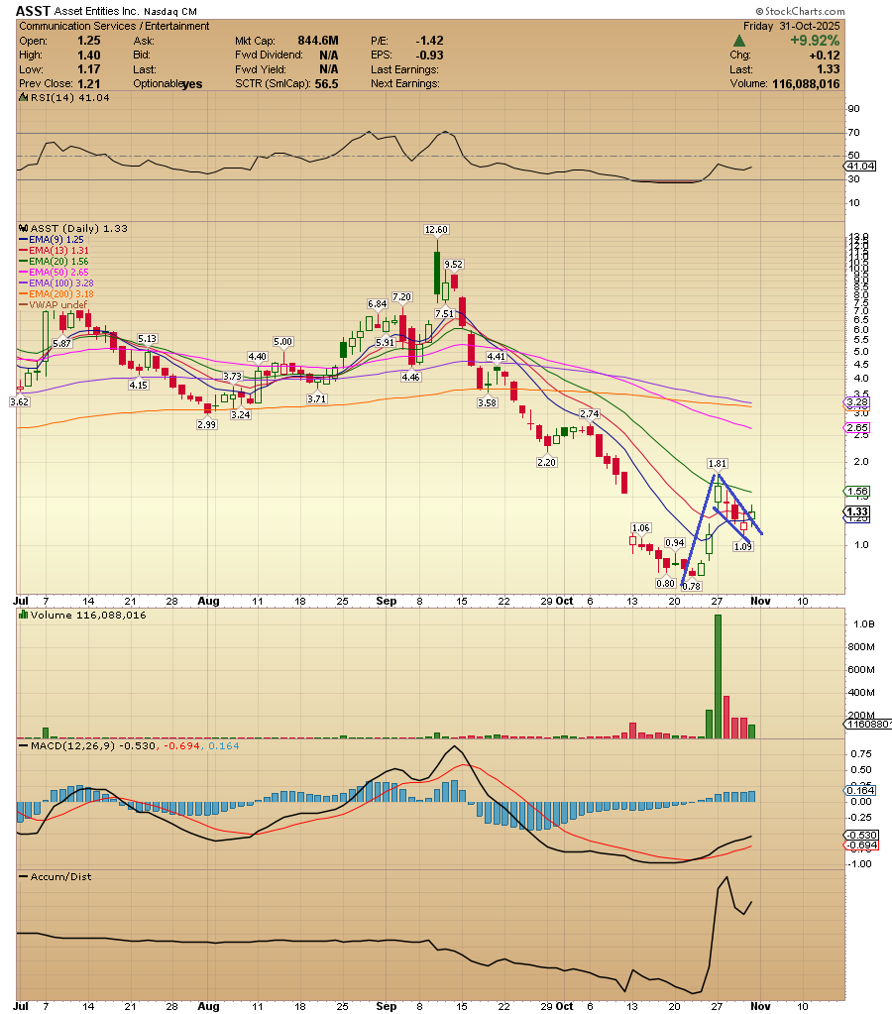The image size is (892, 1014).
Task: Click the EPS -0.93 value
Action: [x=429, y=55]
